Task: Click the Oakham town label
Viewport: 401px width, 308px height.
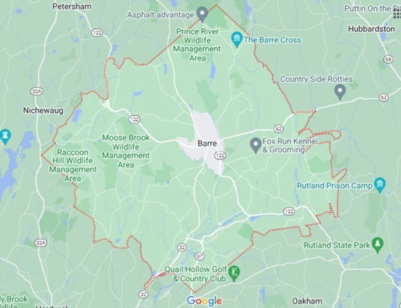Action: (307, 301)
